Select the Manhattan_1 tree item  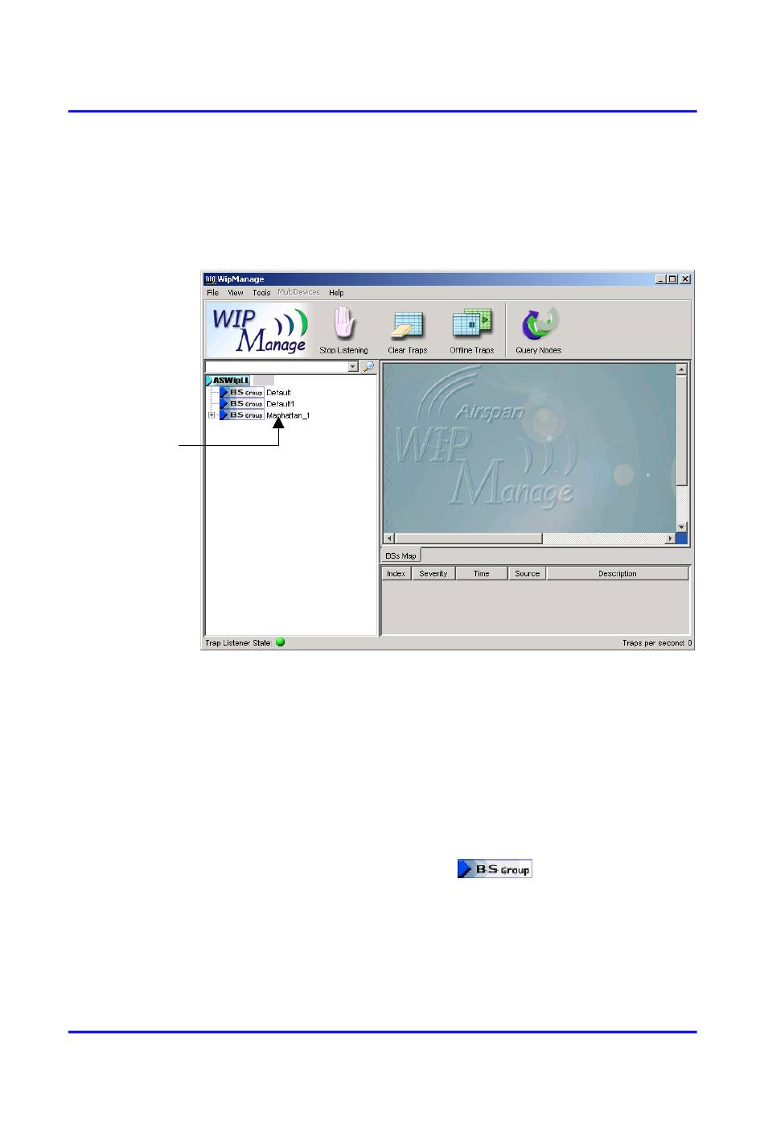(x=288, y=415)
